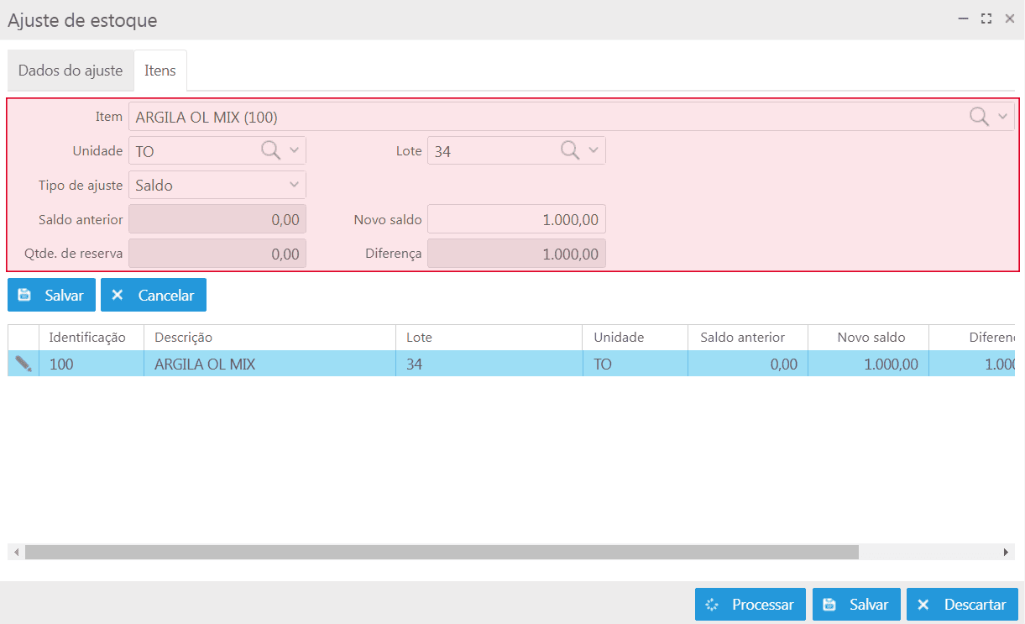Screen dimensions: 1025x624
Task: Maximize the Ajuste de estoque window
Action: pos(986,18)
